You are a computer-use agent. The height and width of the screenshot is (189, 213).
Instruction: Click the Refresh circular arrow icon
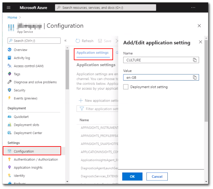(78, 41)
